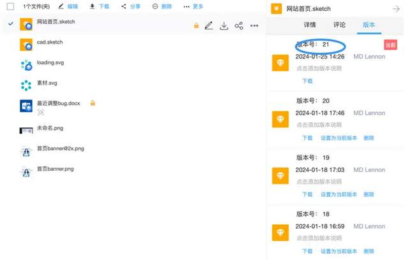408x263 pixels.
Task: Add a version note for version 18
Action: (x=319, y=238)
